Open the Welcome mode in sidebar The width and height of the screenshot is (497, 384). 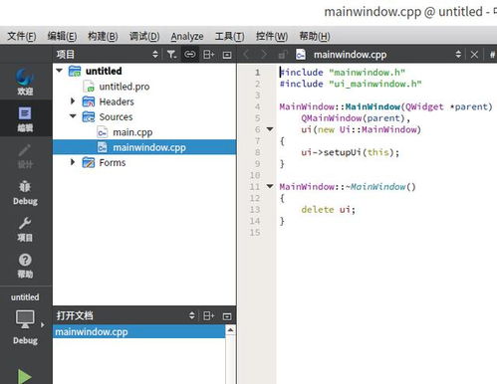coord(25,82)
